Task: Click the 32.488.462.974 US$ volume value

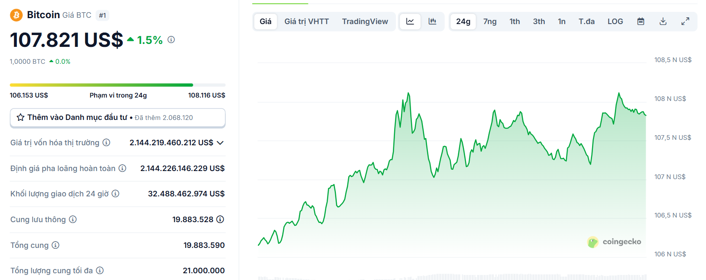Action: [x=186, y=193]
